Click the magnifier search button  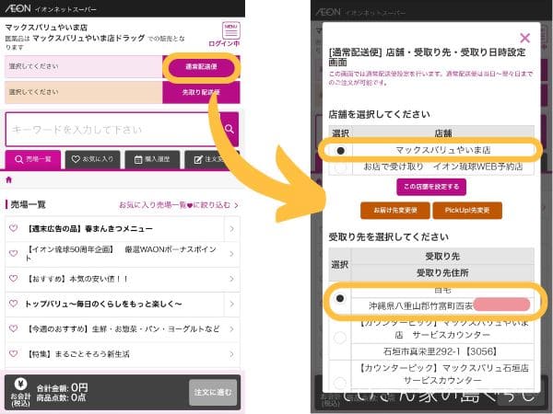pyautogui.click(x=229, y=129)
